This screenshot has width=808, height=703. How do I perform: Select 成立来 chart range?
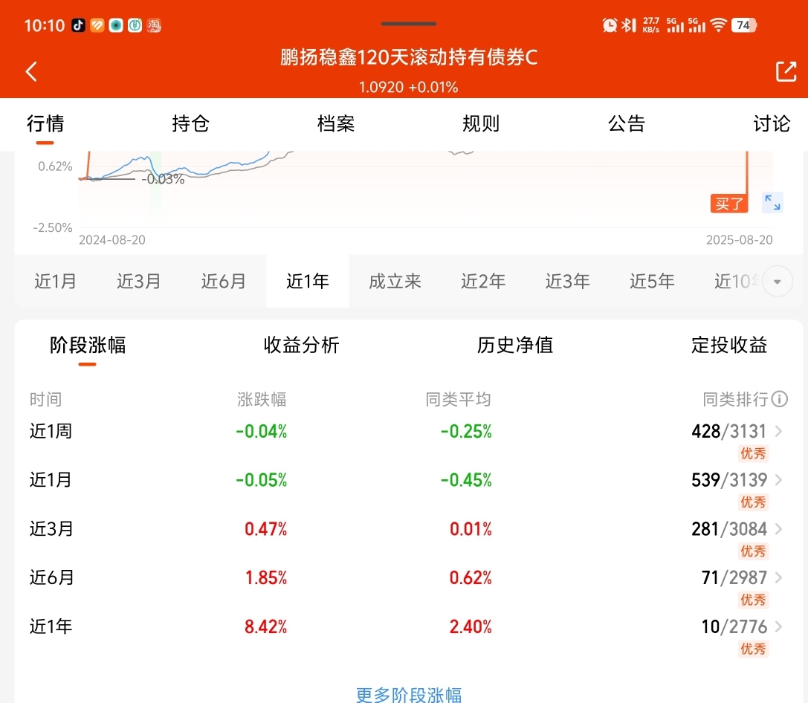coord(395,281)
